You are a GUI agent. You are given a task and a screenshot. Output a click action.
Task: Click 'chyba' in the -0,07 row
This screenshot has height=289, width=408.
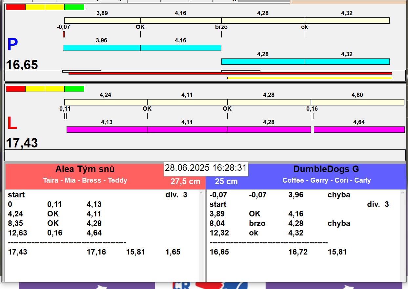[x=339, y=195]
